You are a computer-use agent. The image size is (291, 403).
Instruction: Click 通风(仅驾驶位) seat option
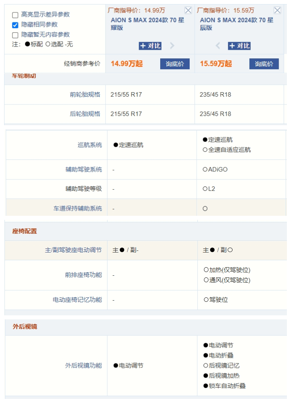point(227,280)
